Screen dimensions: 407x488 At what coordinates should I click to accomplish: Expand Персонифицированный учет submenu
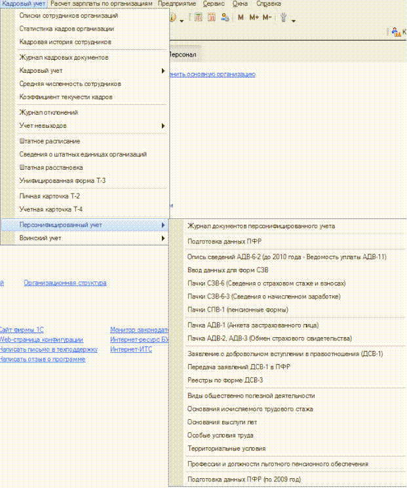(85, 225)
